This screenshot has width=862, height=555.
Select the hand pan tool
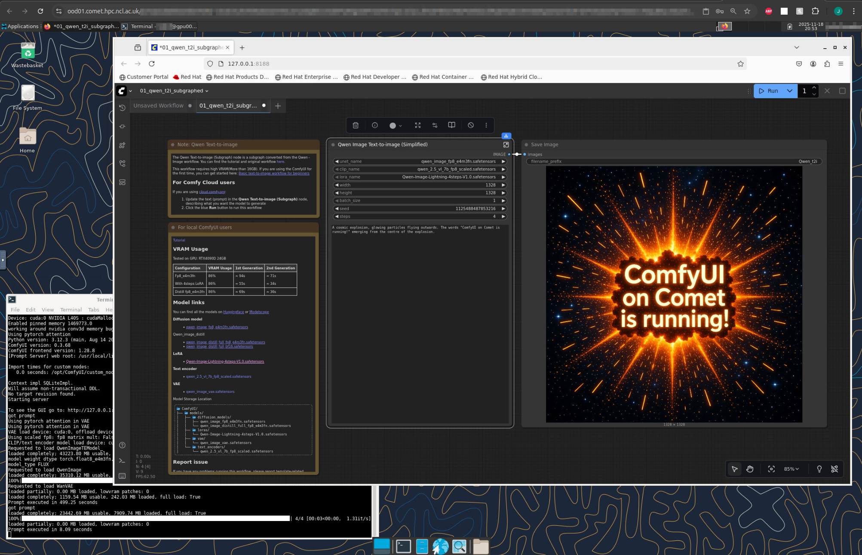tap(750, 469)
